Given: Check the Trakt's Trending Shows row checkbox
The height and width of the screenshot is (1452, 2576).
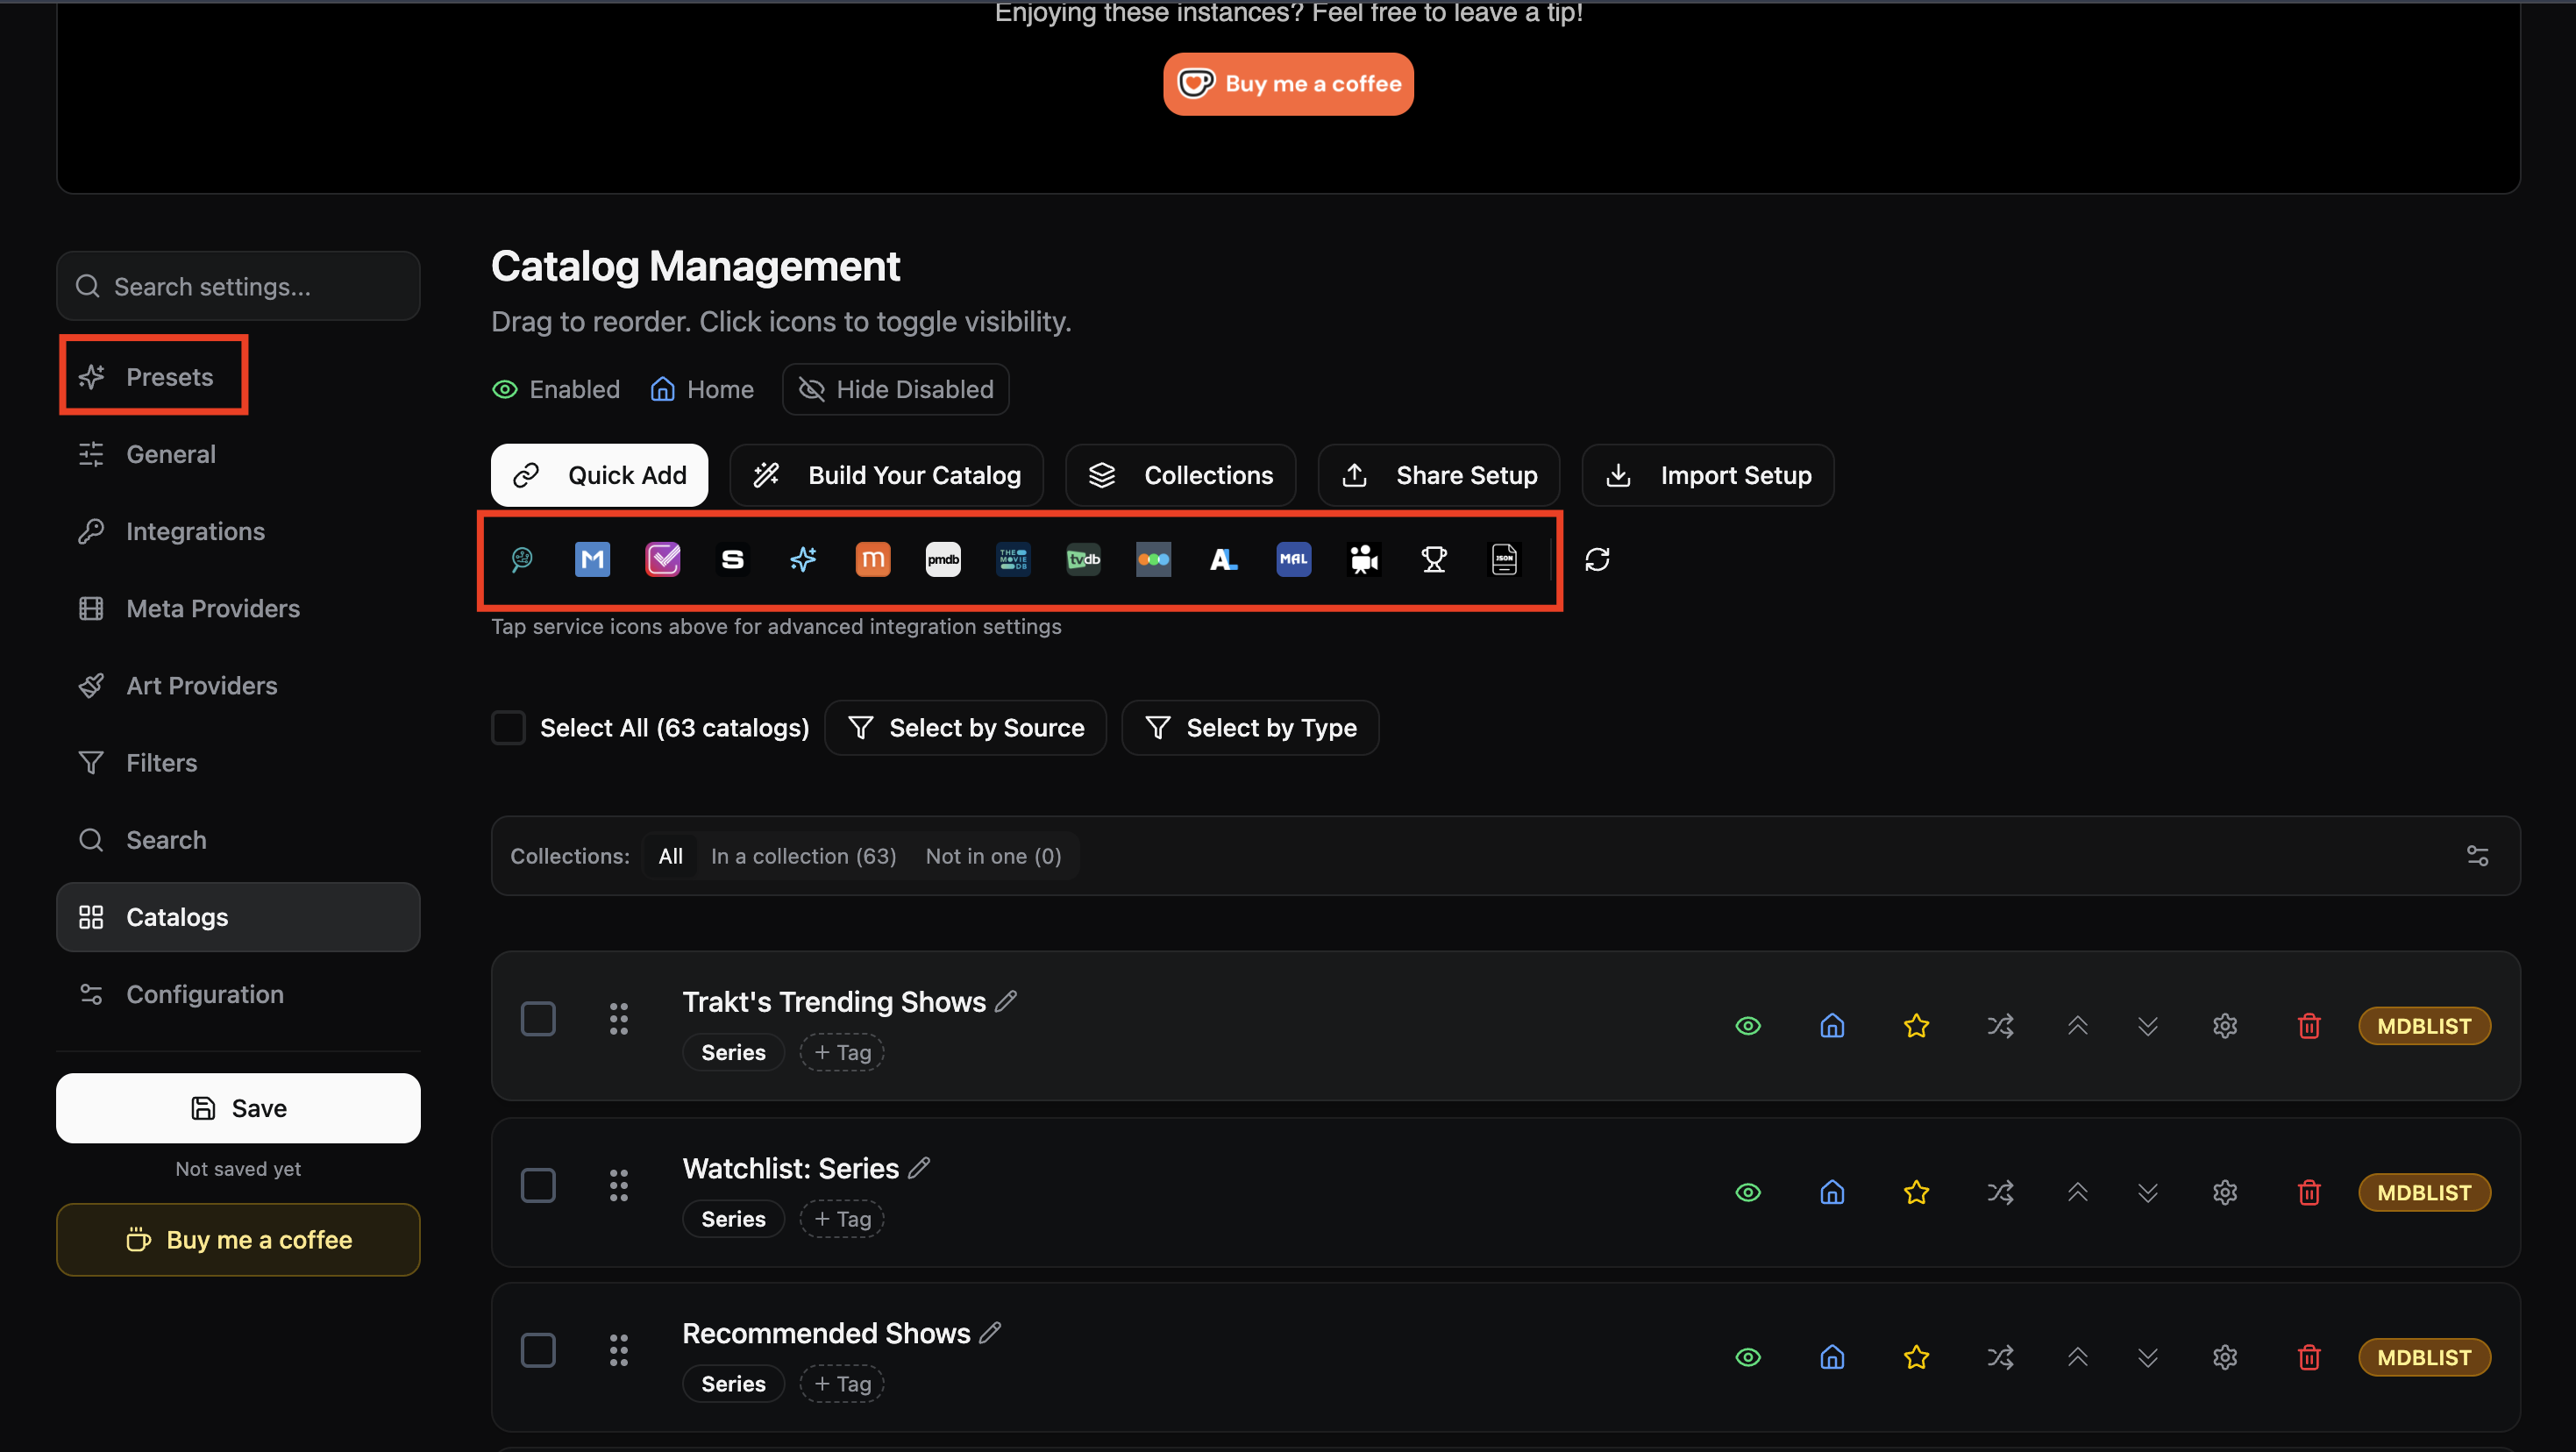Looking at the screenshot, I should point(538,1019).
